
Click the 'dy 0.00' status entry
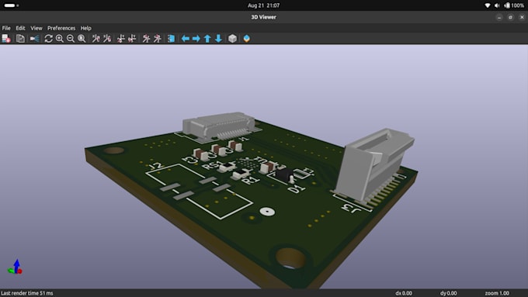pyautogui.click(x=449, y=293)
